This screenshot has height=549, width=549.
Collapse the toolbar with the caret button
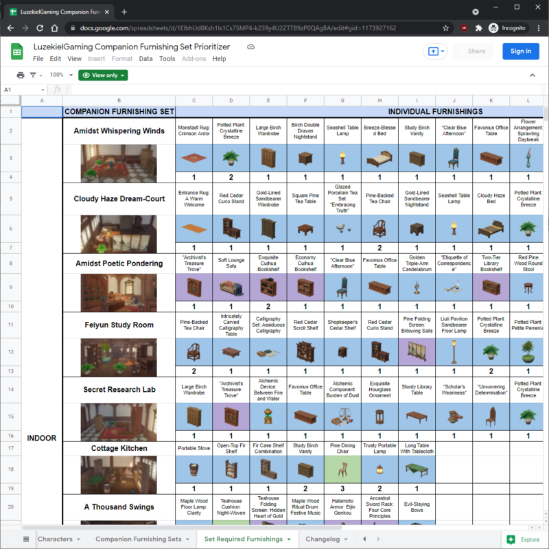[x=532, y=73]
